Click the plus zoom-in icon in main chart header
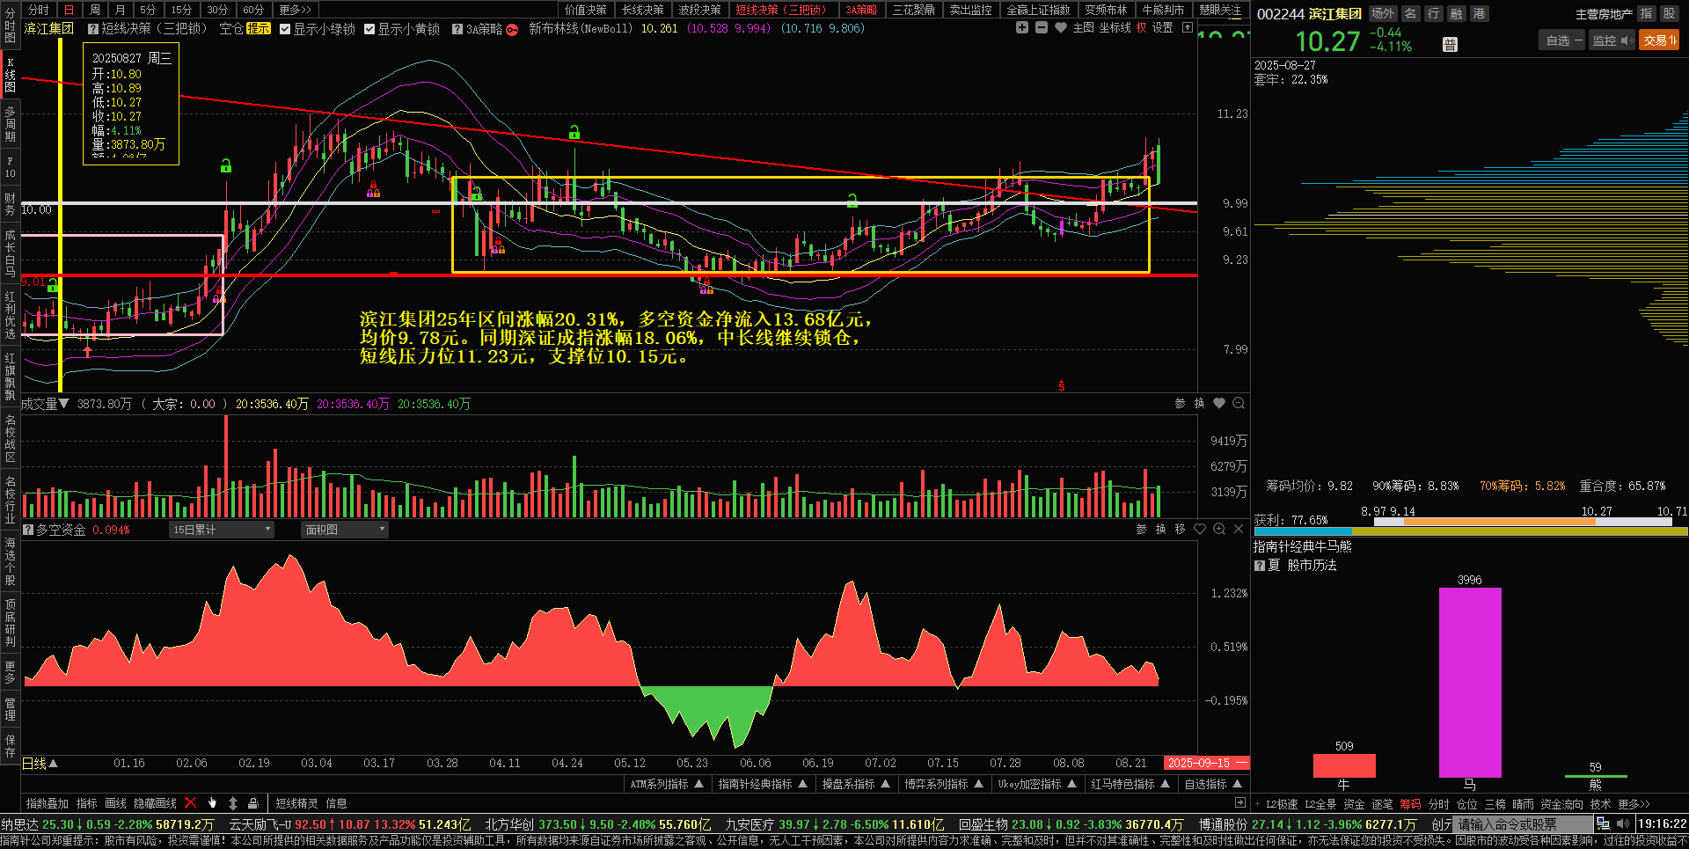This screenshot has height=849, width=1689. pyautogui.click(x=1021, y=27)
